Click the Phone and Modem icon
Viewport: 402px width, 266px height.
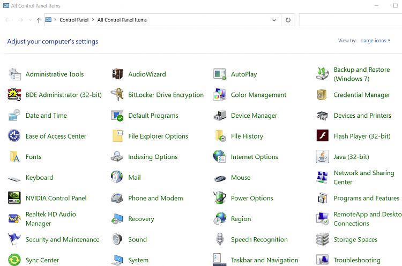coord(117,198)
